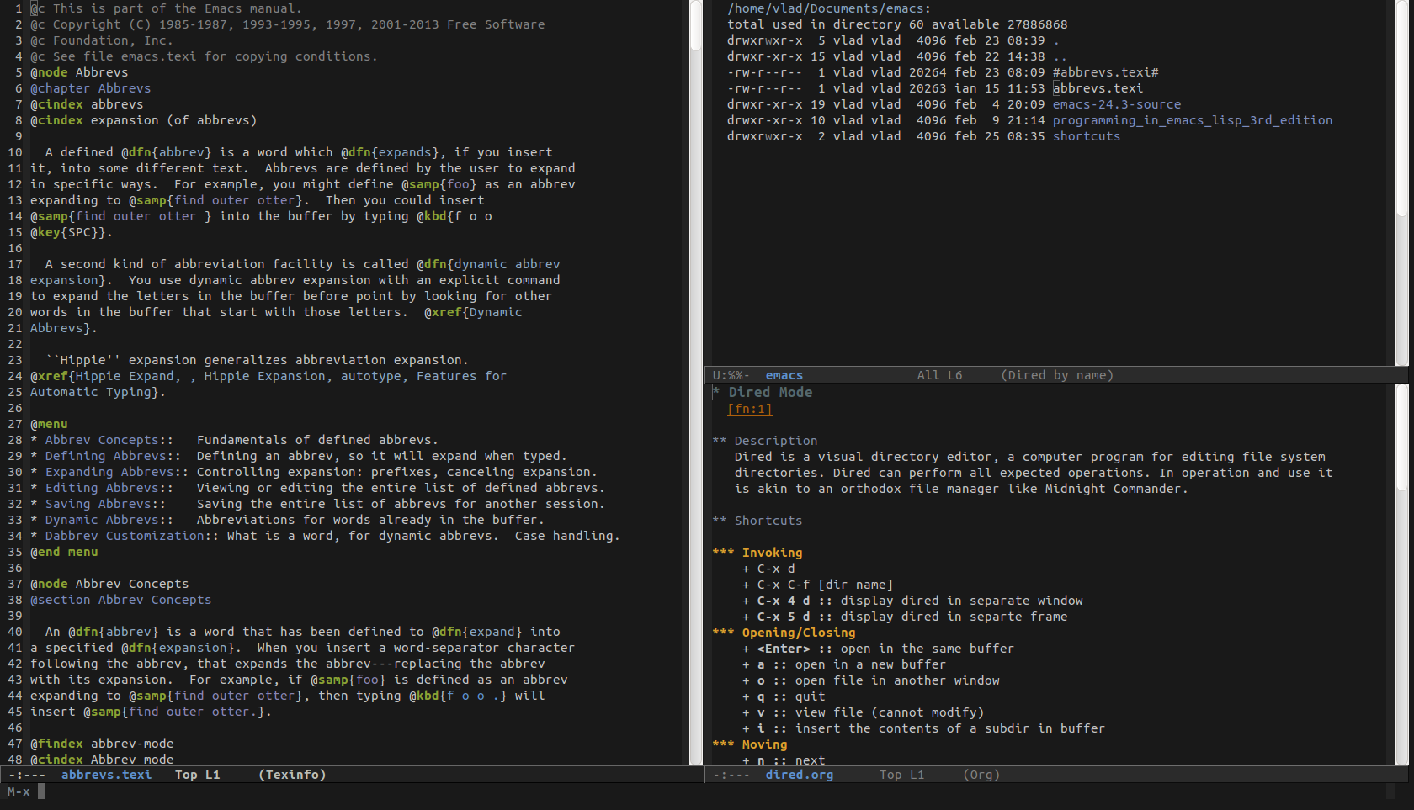This screenshot has width=1414, height=810.
Task: Click the 'C-x 5 d' shortcut item
Action: click(905, 617)
